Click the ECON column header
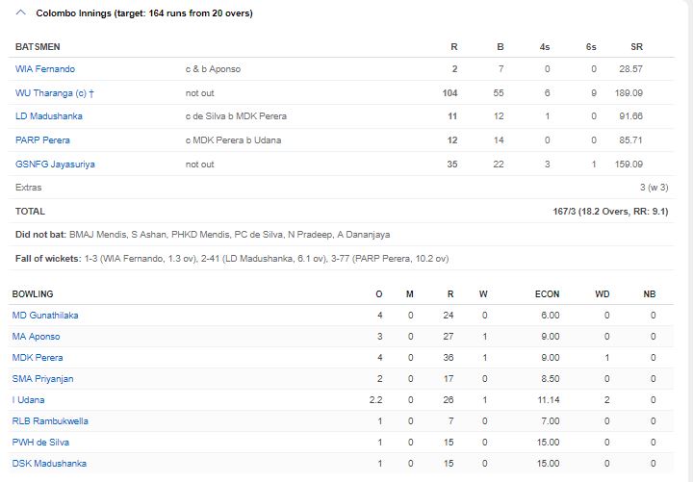Screen dimensions: 693x482 (x=547, y=293)
